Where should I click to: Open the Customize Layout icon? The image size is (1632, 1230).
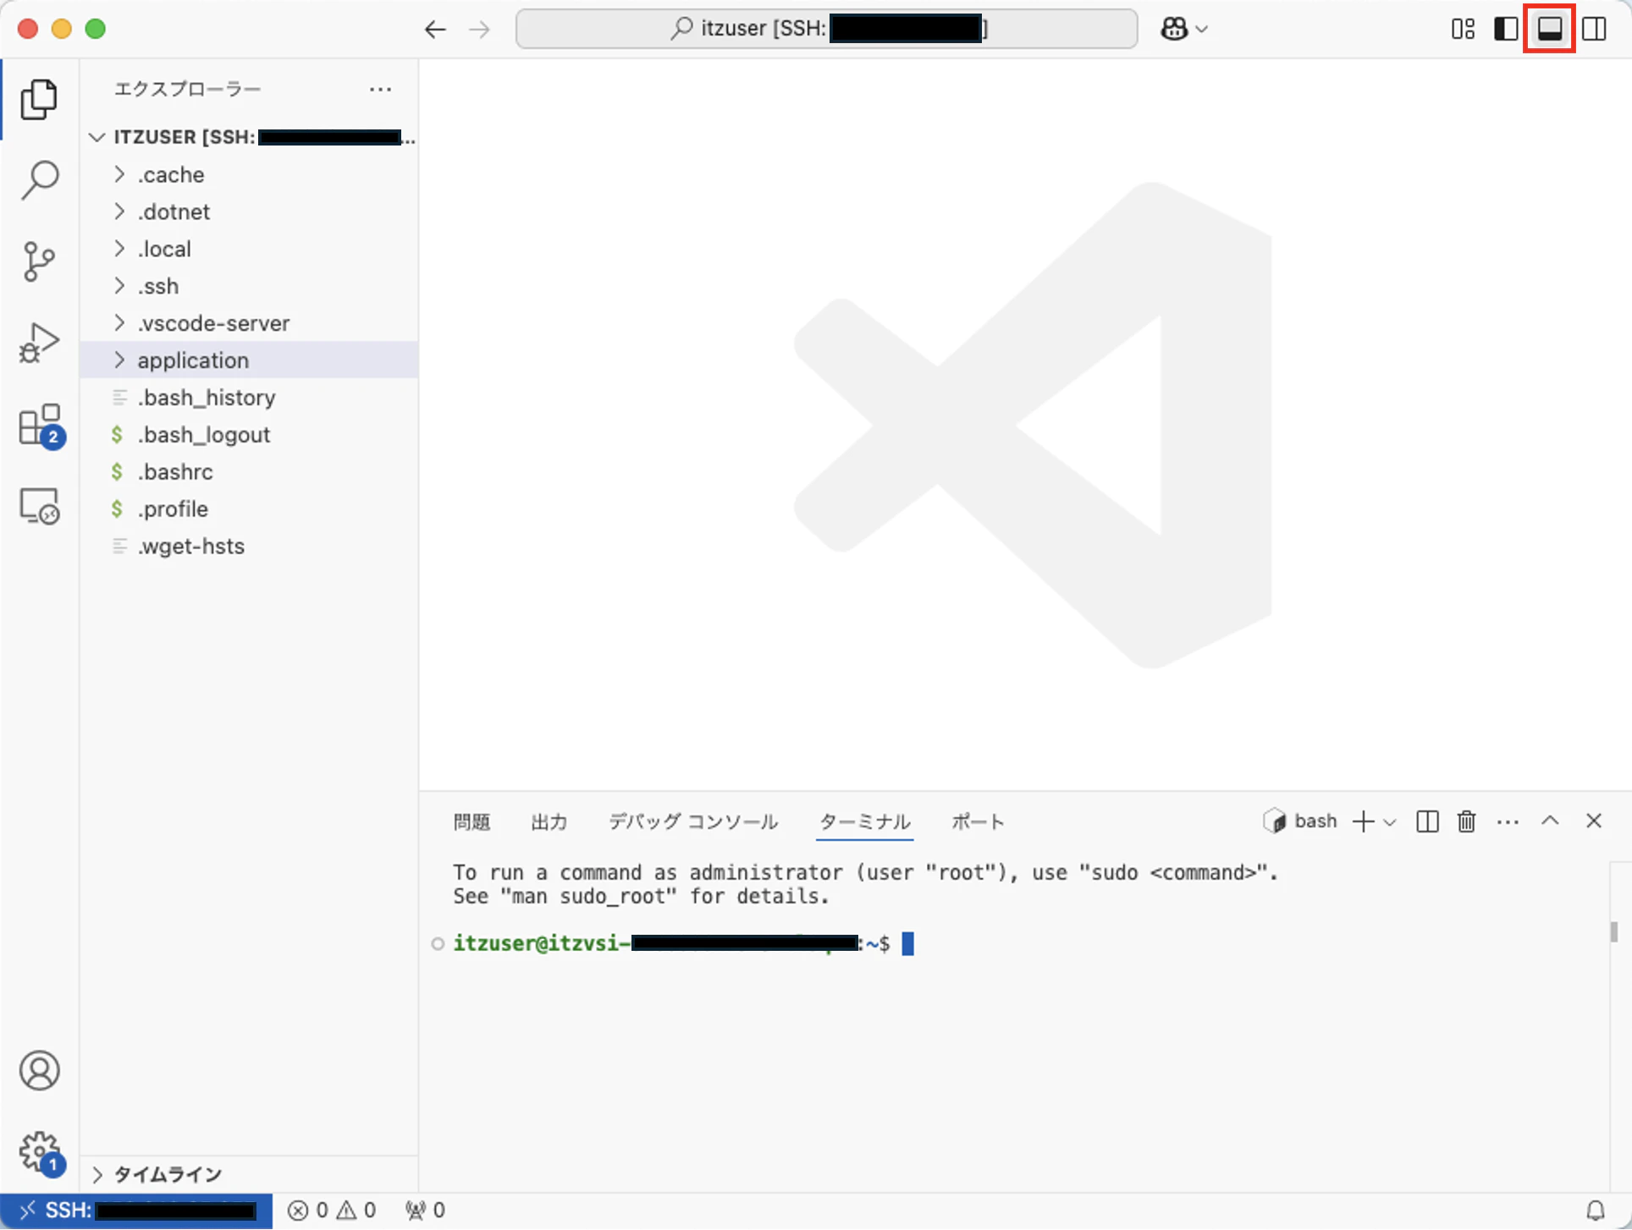tap(1463, 29)
